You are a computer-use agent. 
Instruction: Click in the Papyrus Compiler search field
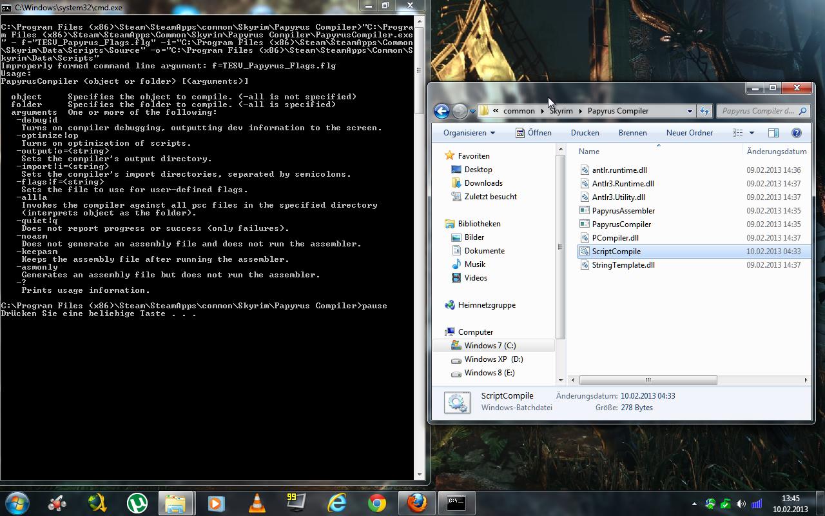pyautogui.click(x=757, y=111)
